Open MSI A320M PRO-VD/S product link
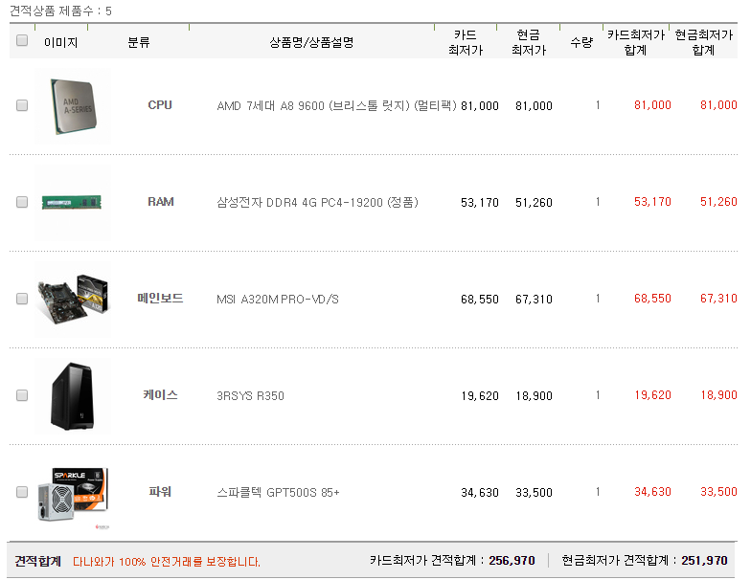Viewport: 751px width, 580px height. 278,300
